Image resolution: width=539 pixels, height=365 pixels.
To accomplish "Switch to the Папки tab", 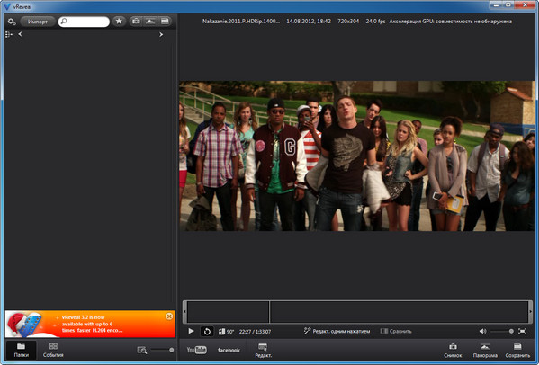I will click(x=21, y=350).
